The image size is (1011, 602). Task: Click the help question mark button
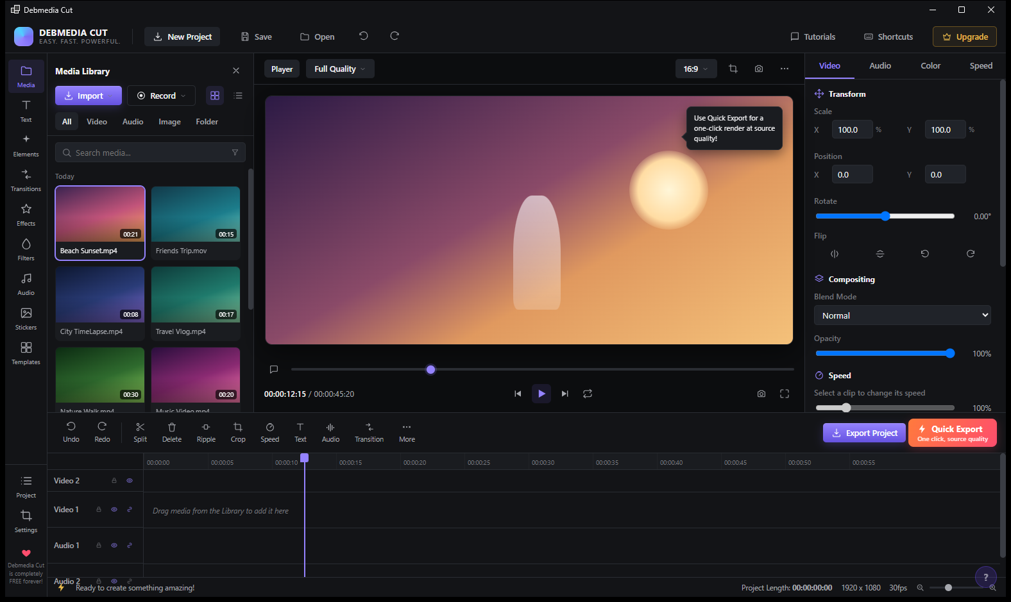tap(986, 577)
